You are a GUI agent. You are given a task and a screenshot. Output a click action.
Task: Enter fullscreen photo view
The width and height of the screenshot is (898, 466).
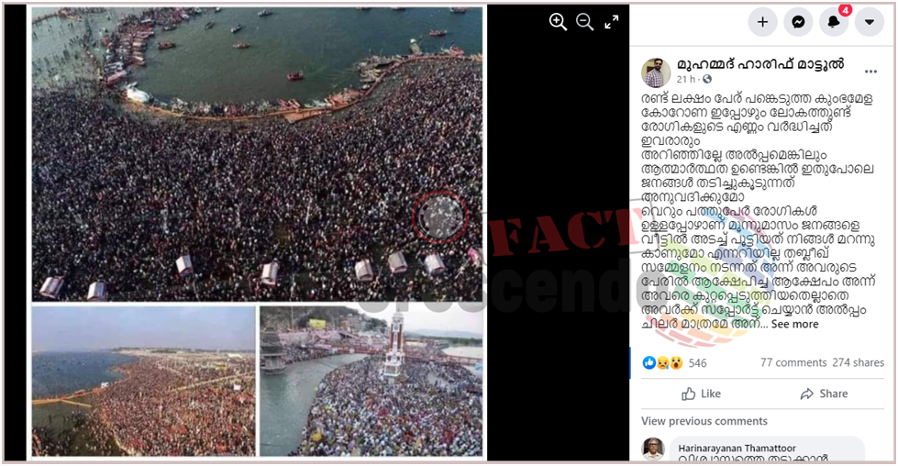[612, 22]
